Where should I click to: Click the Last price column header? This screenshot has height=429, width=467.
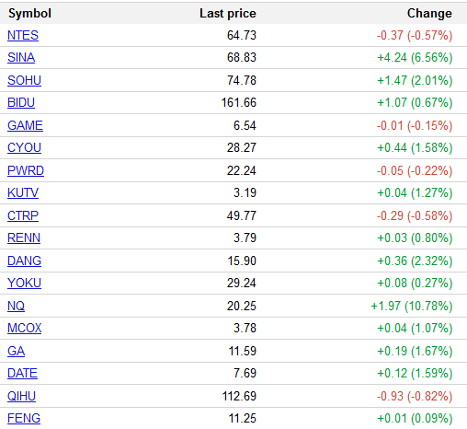pos(228,14)
